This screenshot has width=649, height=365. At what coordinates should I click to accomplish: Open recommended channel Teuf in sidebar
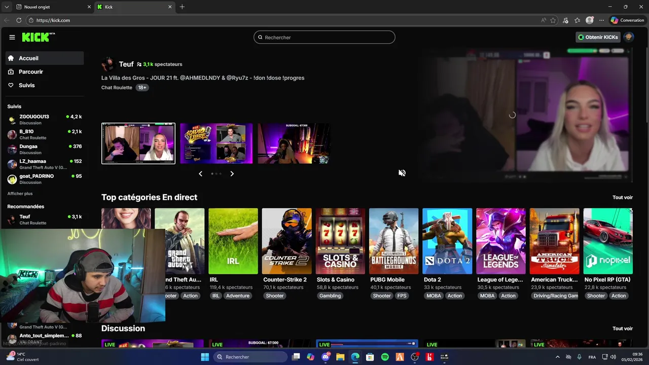45,220
